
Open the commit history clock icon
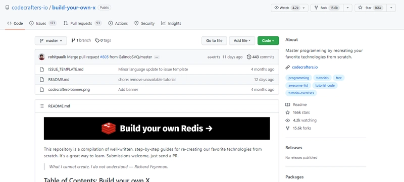[249, 57]
